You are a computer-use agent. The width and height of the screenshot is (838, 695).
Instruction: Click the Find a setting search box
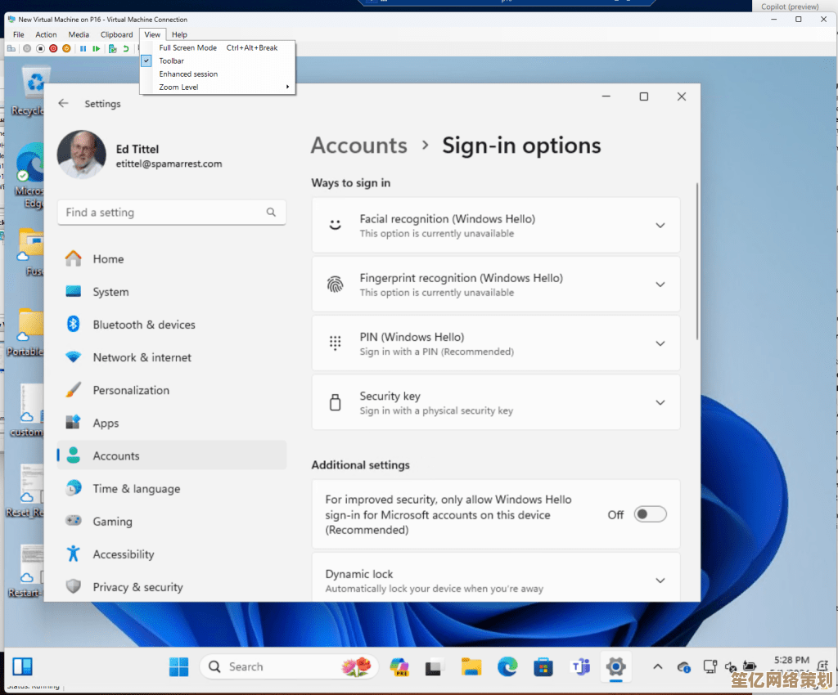164,213
